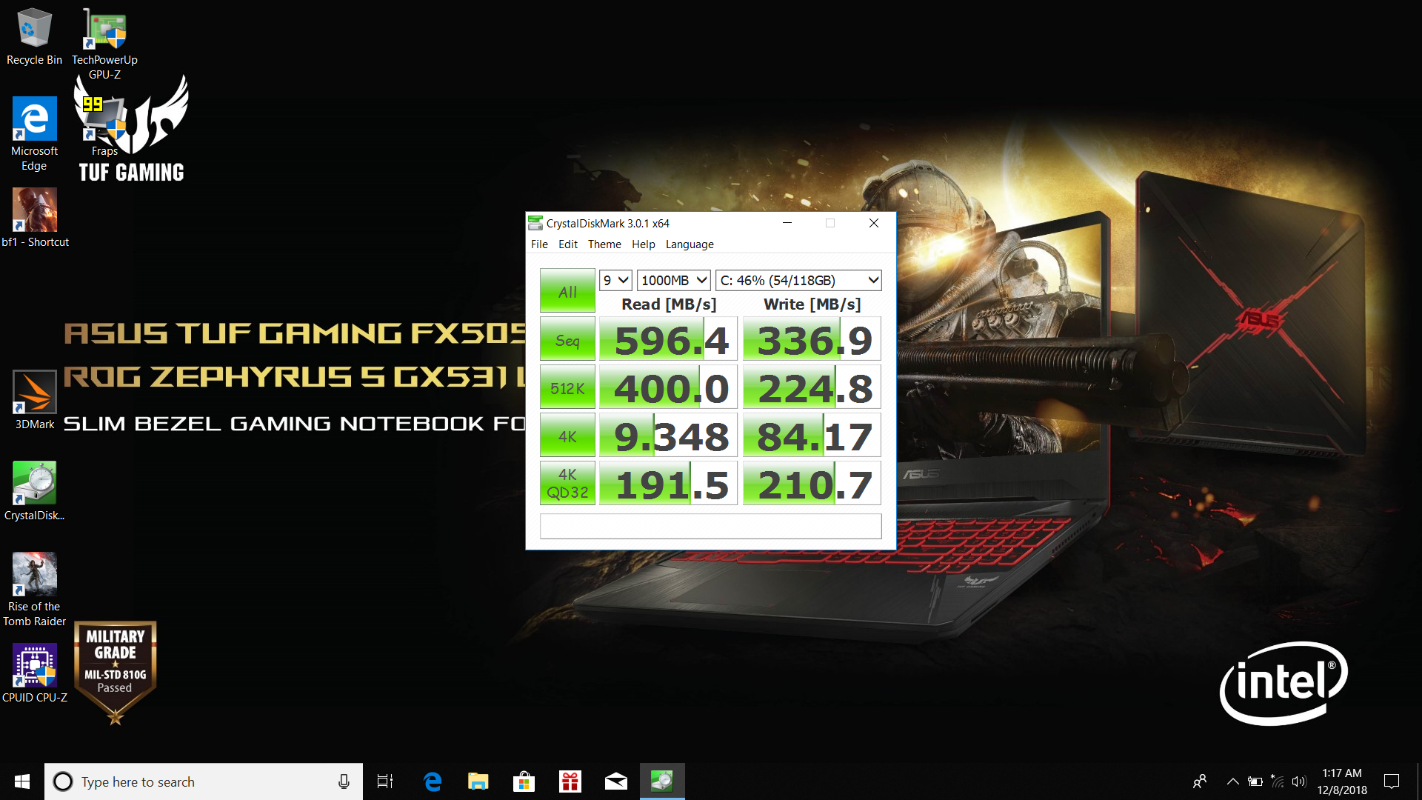Open Edge from the taskbar
The width and height of the screenshot is (1422, 800).
click(433, 781)
